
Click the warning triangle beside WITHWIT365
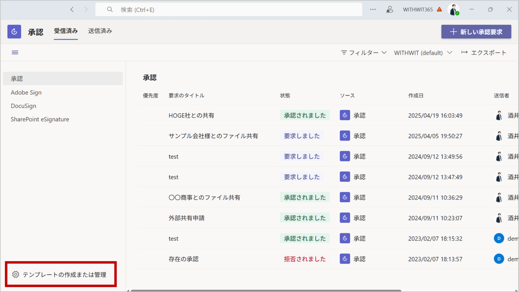pyautogui.click(x=439, y=9)
